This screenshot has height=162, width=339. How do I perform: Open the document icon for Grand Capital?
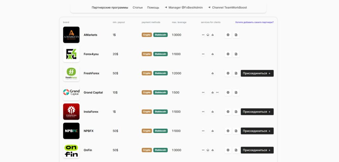236,93
